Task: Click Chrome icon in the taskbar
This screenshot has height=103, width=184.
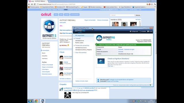Action: (36, 101)
